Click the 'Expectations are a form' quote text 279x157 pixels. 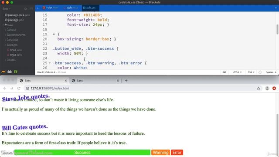click(x=64, y=143)
